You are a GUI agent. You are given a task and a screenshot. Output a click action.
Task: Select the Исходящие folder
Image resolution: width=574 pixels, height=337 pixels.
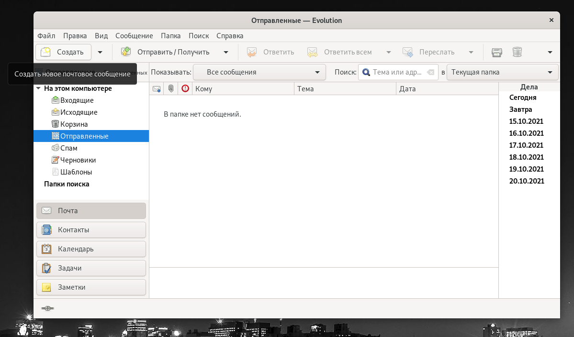[x=91, y=112]
